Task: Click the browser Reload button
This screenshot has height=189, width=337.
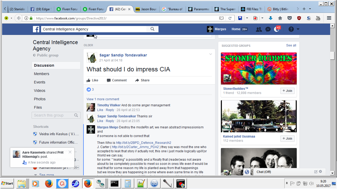Action: click(x=230, y=18)
